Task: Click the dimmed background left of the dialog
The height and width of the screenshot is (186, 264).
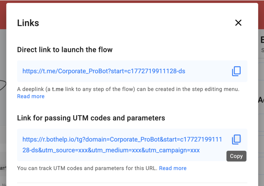Action: tap(3, 103)
